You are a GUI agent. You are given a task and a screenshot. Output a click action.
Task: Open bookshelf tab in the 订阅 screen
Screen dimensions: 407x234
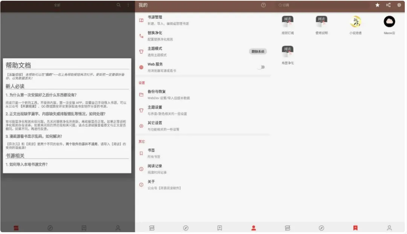coord(288,228)
